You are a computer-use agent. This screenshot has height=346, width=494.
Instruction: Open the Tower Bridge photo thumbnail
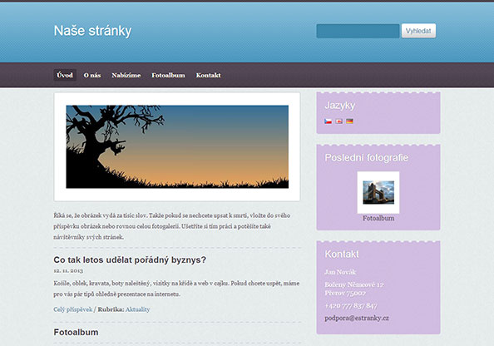(378, 192)
